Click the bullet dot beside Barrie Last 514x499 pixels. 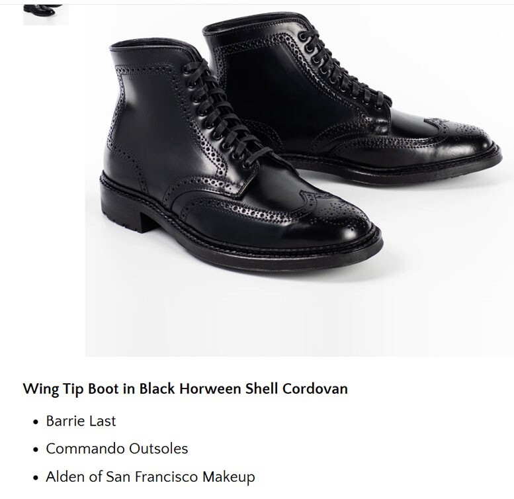point(36,422)
